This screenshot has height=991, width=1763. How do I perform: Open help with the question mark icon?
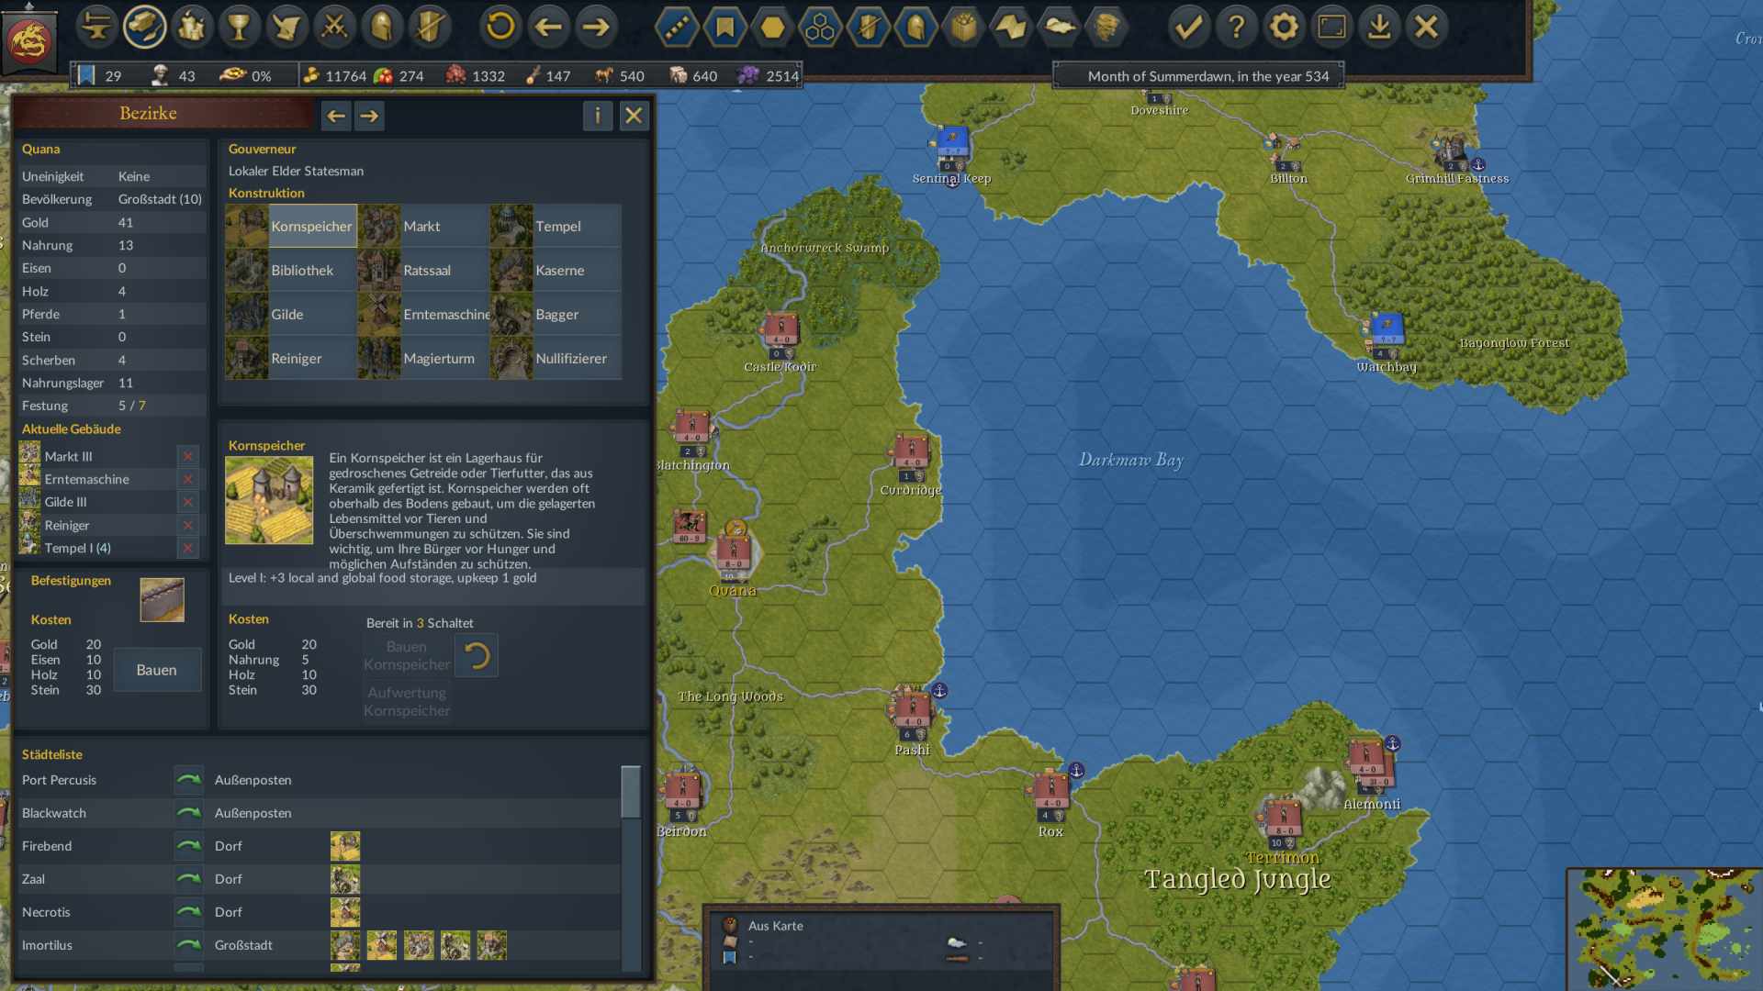1237,27
